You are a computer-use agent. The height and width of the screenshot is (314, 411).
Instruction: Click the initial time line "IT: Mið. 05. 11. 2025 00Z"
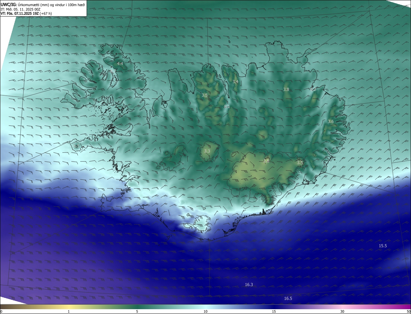click(21, 9)
